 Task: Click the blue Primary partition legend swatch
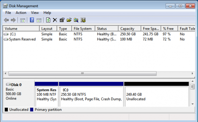(x=32, y=109)
